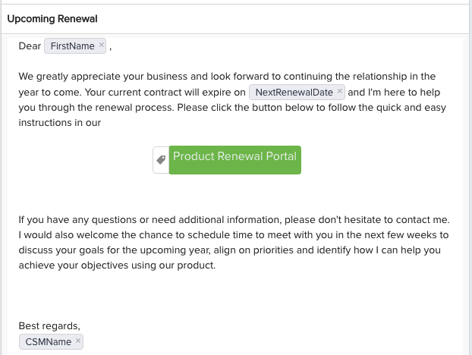Remove the CSMName token with its x

coord(78,342)
